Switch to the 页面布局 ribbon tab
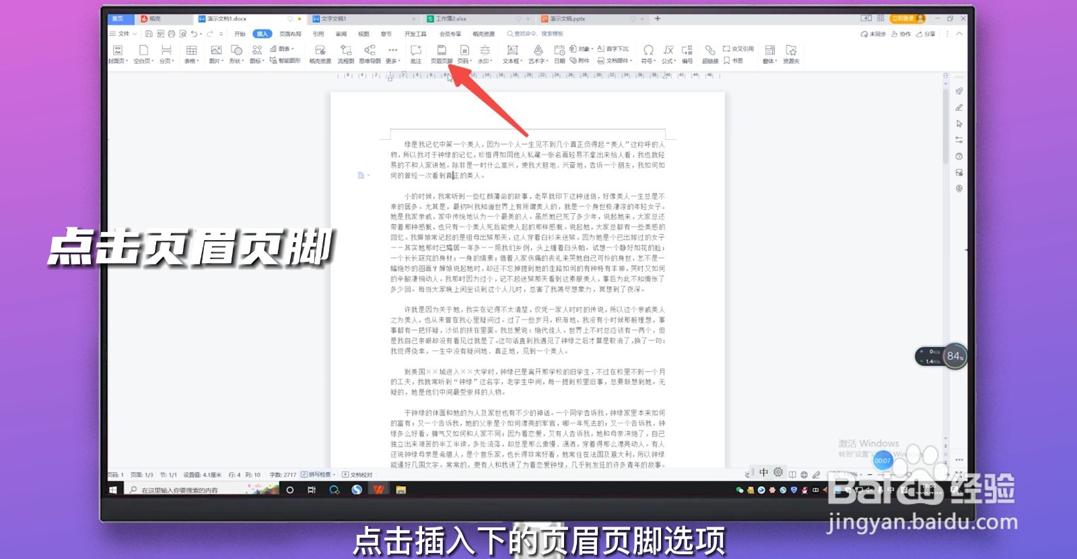The height and width of the screenshot is (559, 1077). pyautogui.click(x=290, y=34)
